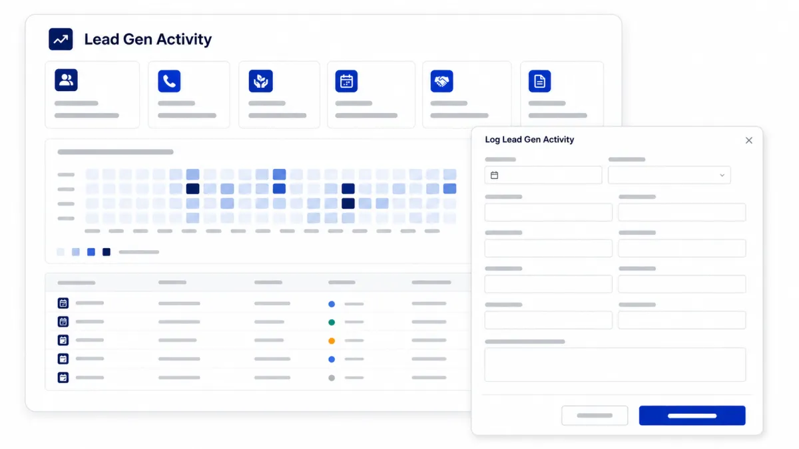
Task: Click calendar icon in the dialog date field
Action: 494,175
